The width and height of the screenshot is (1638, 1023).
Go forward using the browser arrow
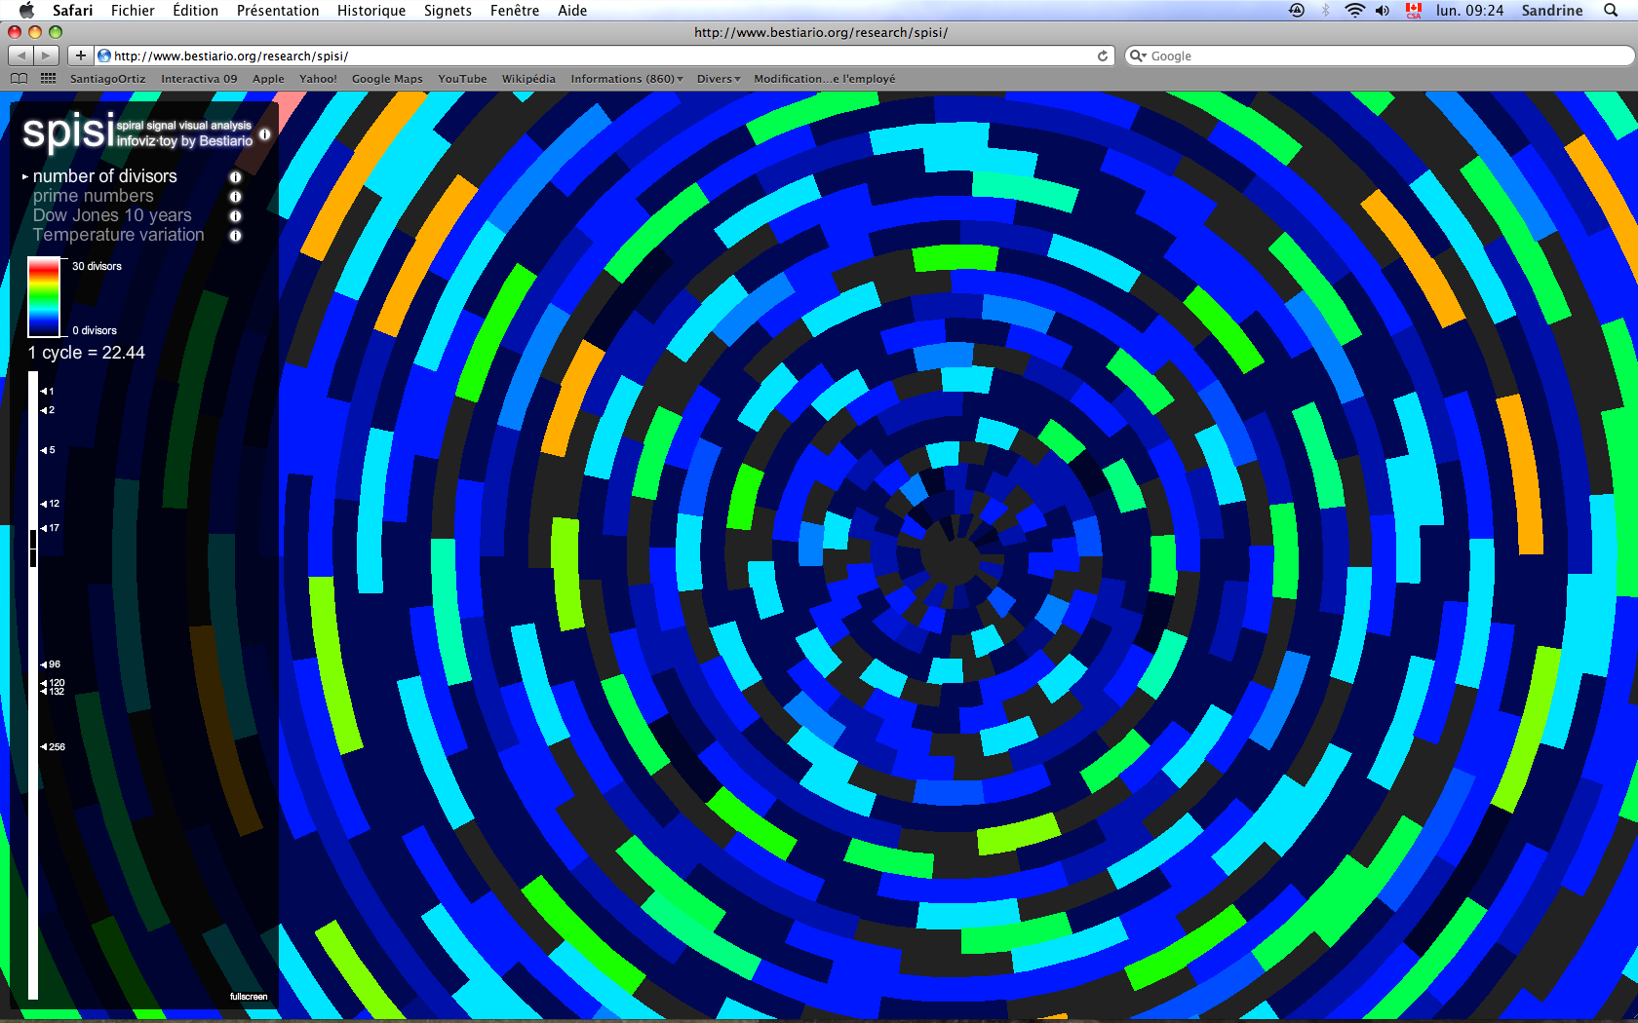pyautogui.click(x=46, y=56)
